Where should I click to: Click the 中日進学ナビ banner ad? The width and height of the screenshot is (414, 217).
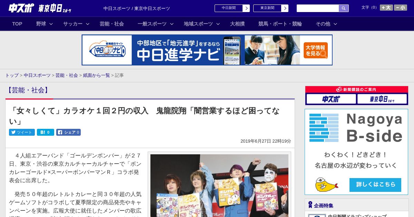click(207, 50)
